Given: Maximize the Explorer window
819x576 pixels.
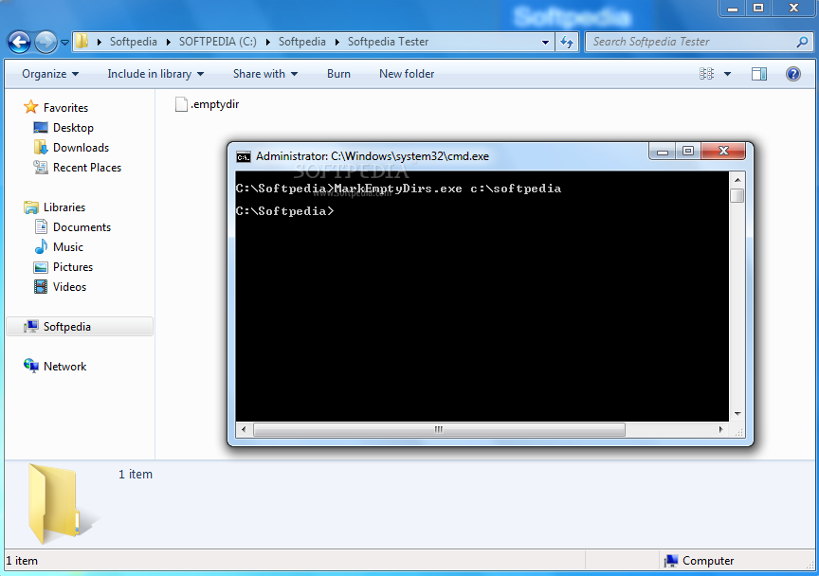Looking at the screenshot, I should tap(758, 9).
